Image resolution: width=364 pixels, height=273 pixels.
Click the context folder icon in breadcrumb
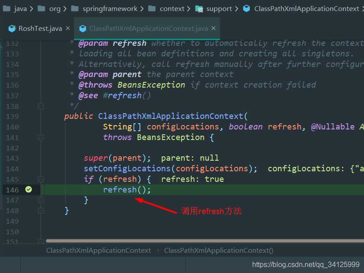click(x=152, y=9)
